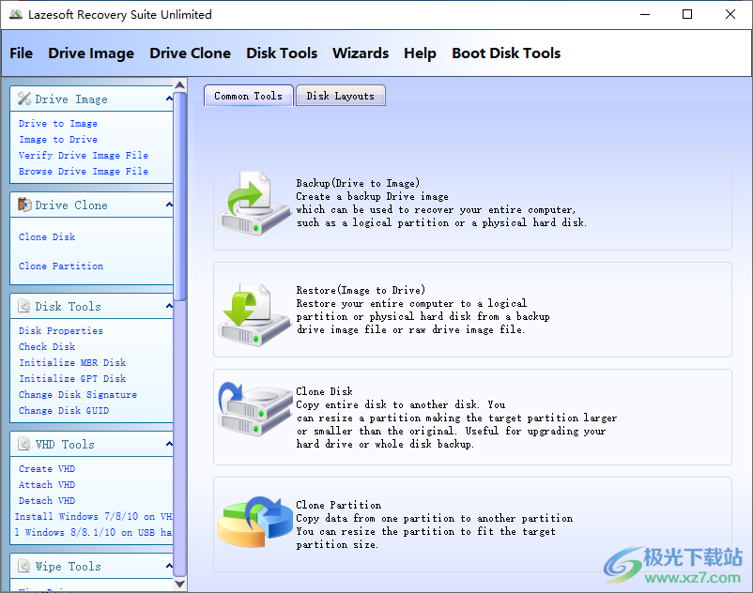
Task: Click the green Restore (Image to Drive) icon
Action: click(252, 310)
